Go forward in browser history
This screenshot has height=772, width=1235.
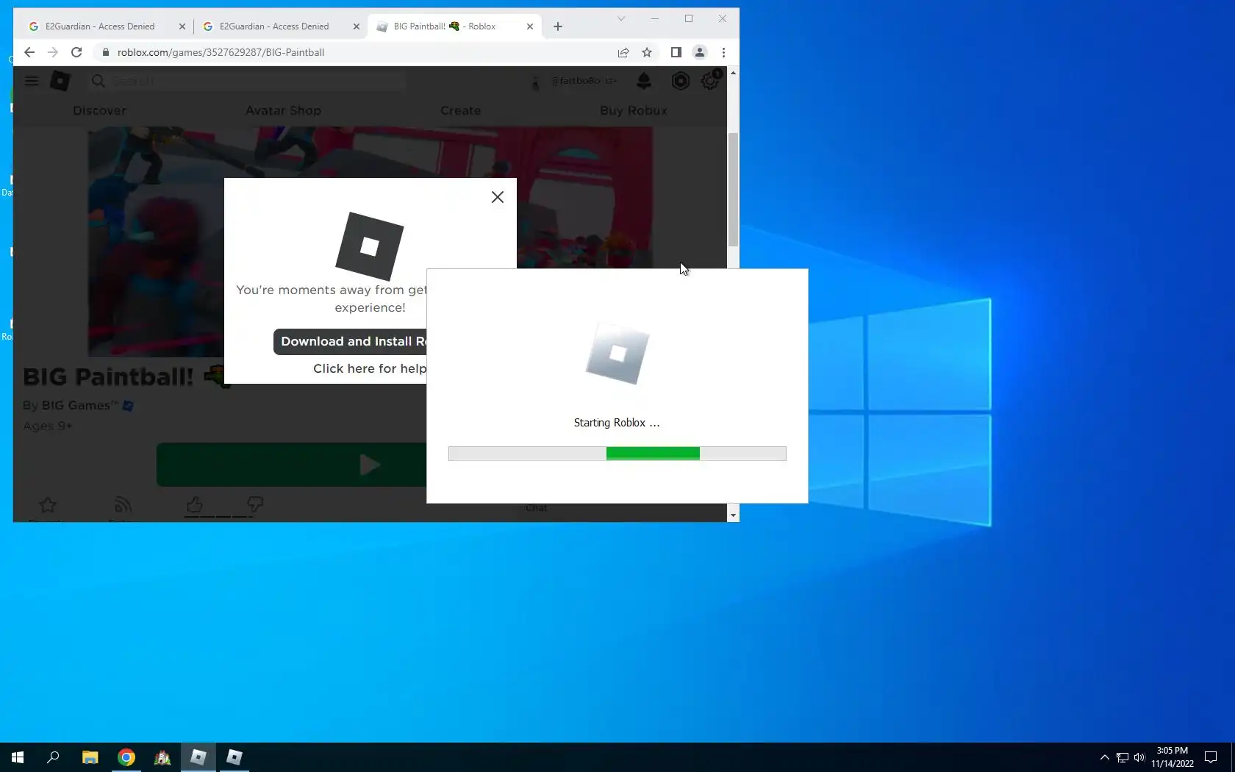[x=53, y=52]
